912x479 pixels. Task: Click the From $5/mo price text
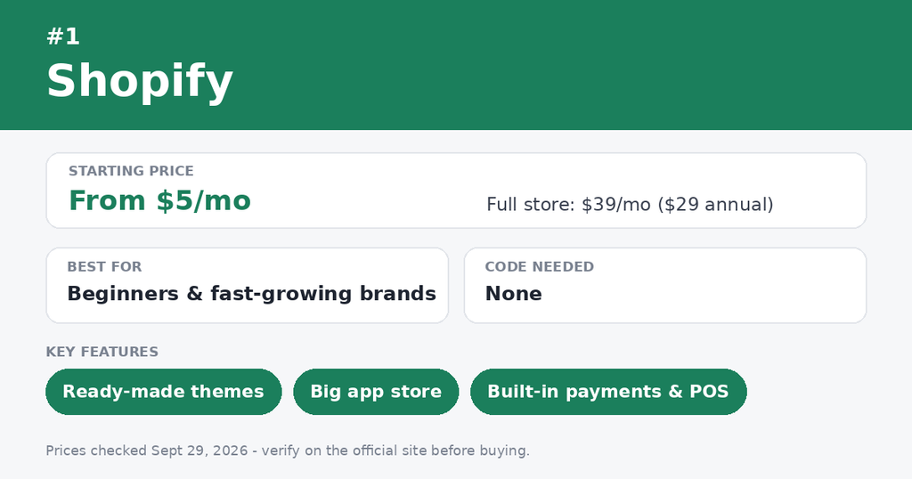click(160, 200)
